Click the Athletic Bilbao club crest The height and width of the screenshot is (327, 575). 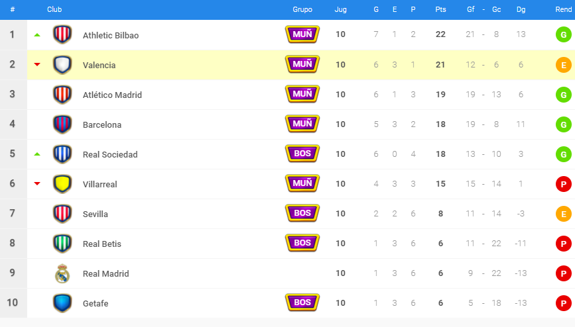tap(62, 35)
